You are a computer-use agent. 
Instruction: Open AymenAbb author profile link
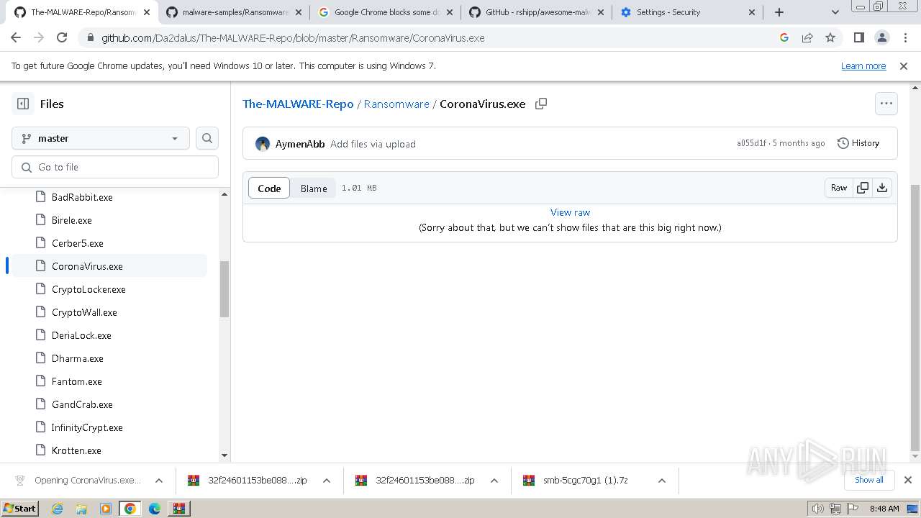point(300,144)
